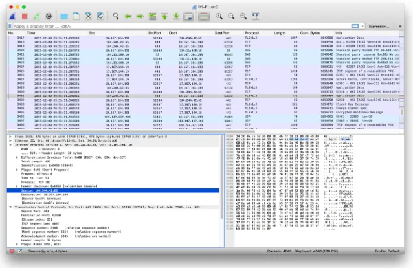The width and height of the screenshot is (413, 268).
Task: Go back in packet history with left arrow
Action: 128,16
